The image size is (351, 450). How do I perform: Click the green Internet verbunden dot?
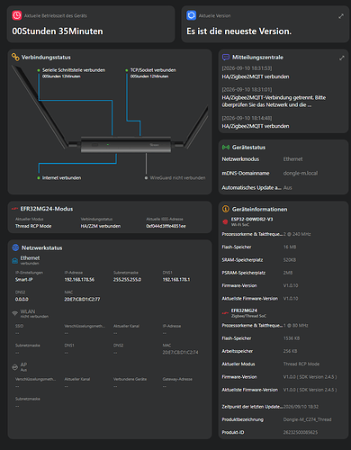tap(39, 178)
